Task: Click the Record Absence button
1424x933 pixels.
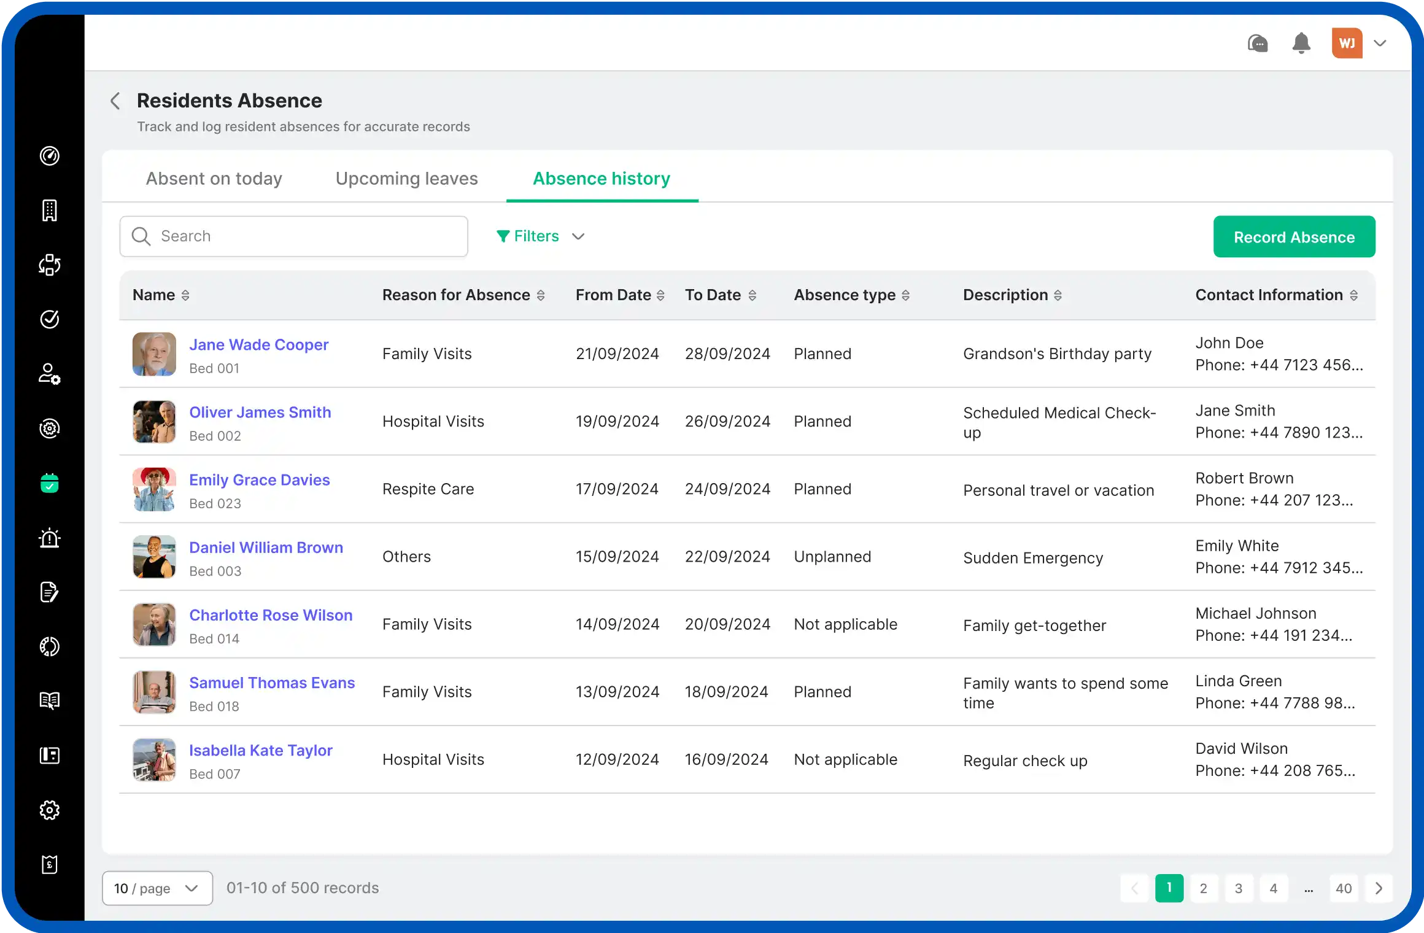Action: click(x=1294, y=237)
